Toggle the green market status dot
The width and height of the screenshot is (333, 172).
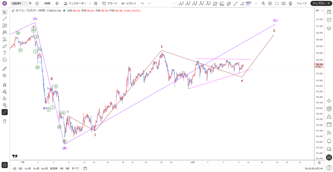(x=64, y=11)
